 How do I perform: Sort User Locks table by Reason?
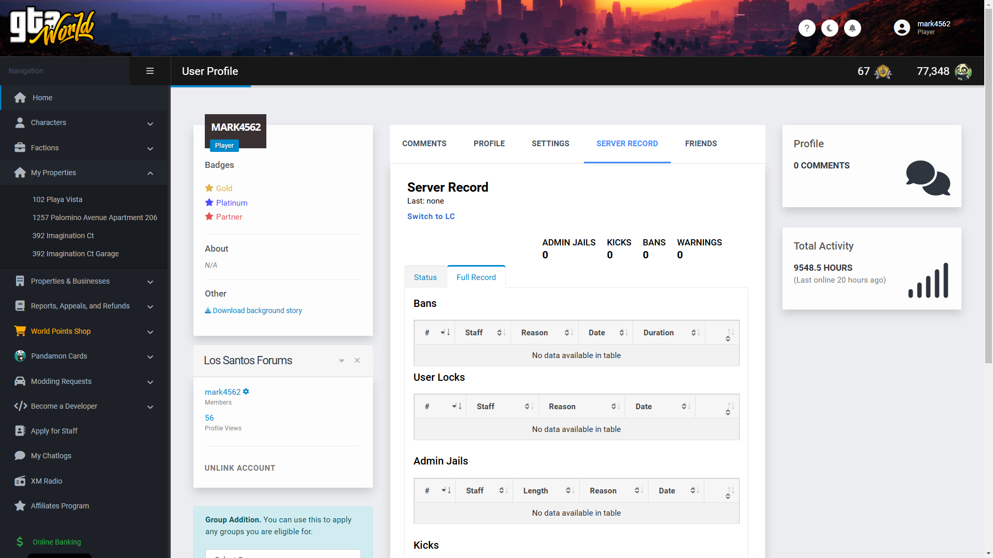[x=582, y=407]
